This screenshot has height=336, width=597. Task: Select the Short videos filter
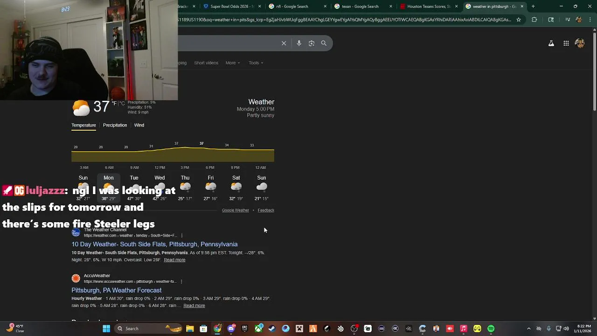click(206, 63)
